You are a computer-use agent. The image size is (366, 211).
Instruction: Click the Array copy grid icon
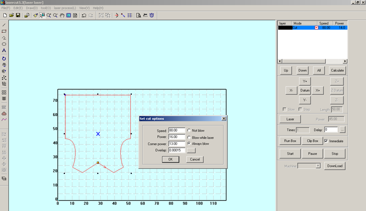[4, 92]
